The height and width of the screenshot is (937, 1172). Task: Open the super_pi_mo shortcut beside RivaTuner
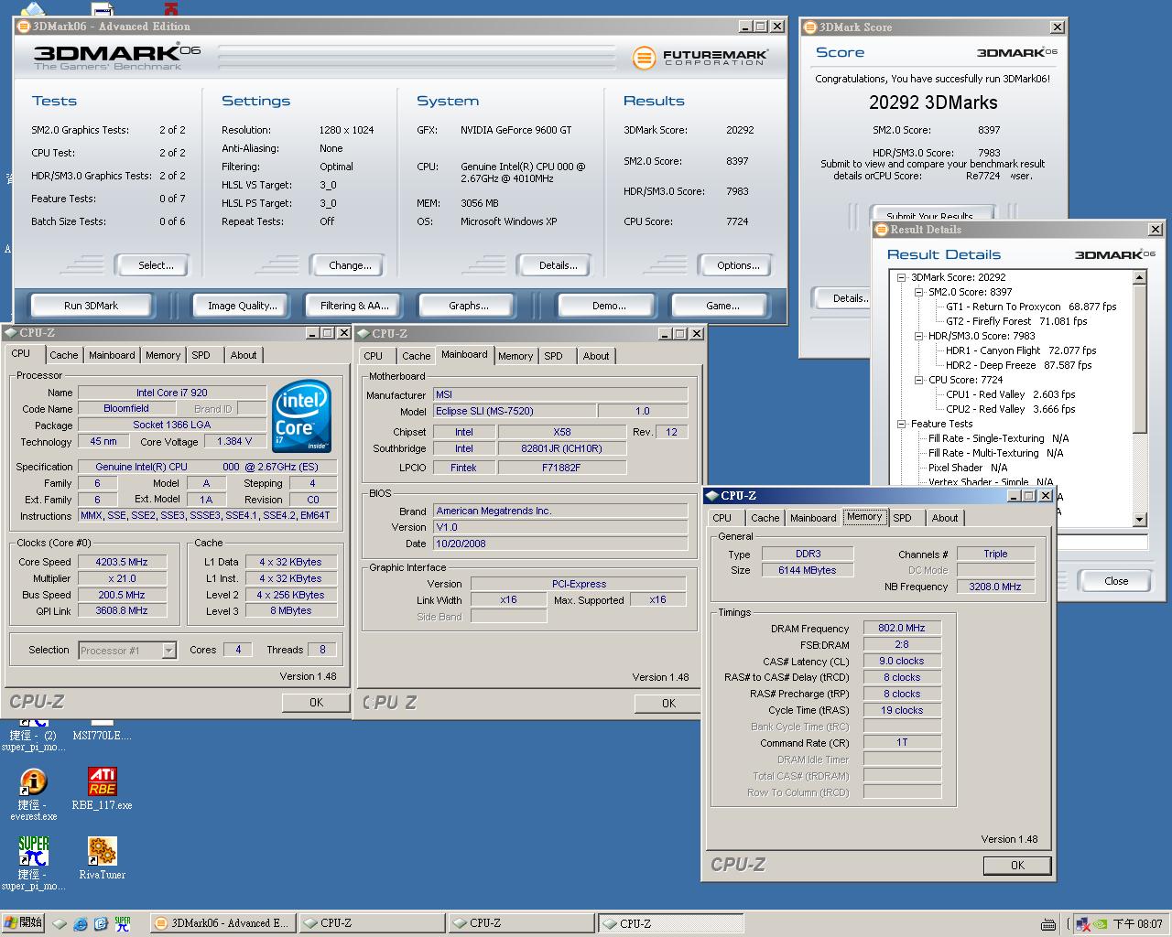coord(34,863)
